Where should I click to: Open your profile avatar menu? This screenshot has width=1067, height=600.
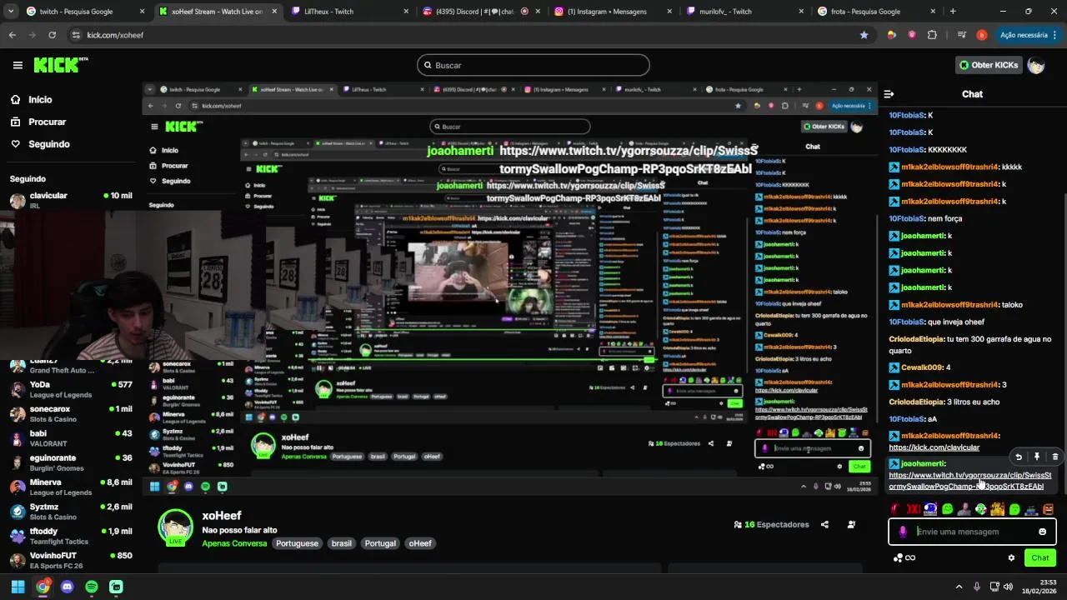tap(1036, 65)
